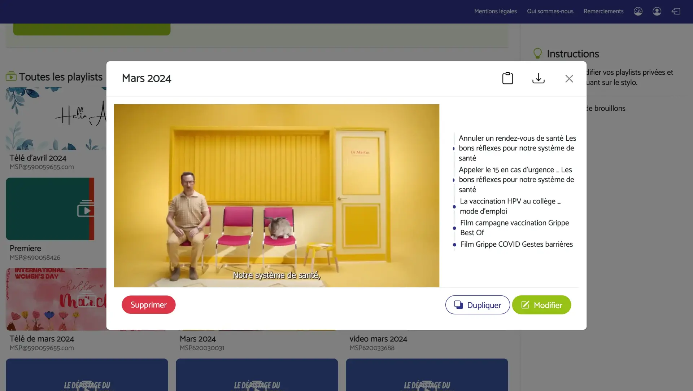Select Film Grippe COVID Gestes barrières item
693x391 pixels.
point(516,244)
